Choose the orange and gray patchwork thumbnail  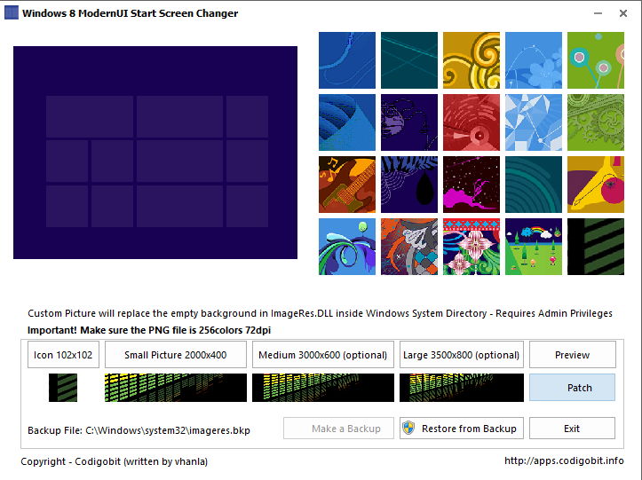click(409, 247)
